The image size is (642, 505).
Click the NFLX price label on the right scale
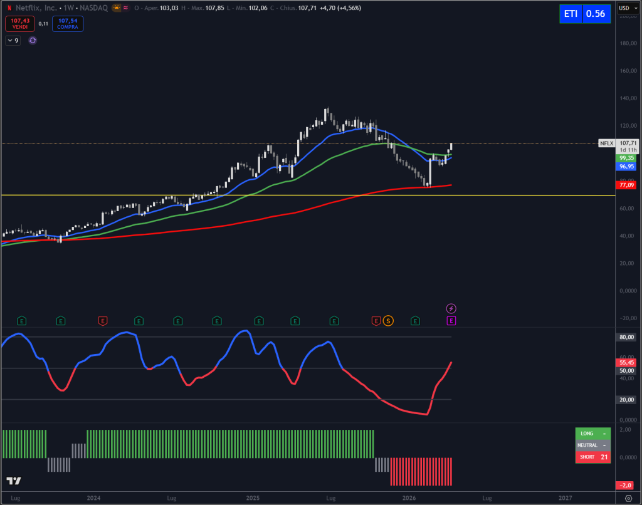pos(606,143)
